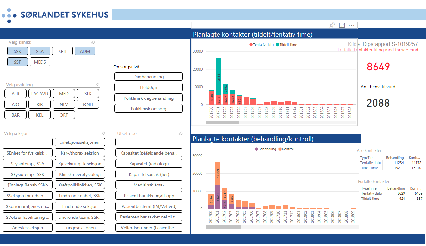Click cell value 6409 in Forfalte kontakter
The width and height of the screenshot is (426, 246).
tap(418, 193)
